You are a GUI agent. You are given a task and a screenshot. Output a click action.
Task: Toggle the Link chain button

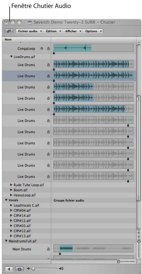pyautogui.click(x=9, y=31)
